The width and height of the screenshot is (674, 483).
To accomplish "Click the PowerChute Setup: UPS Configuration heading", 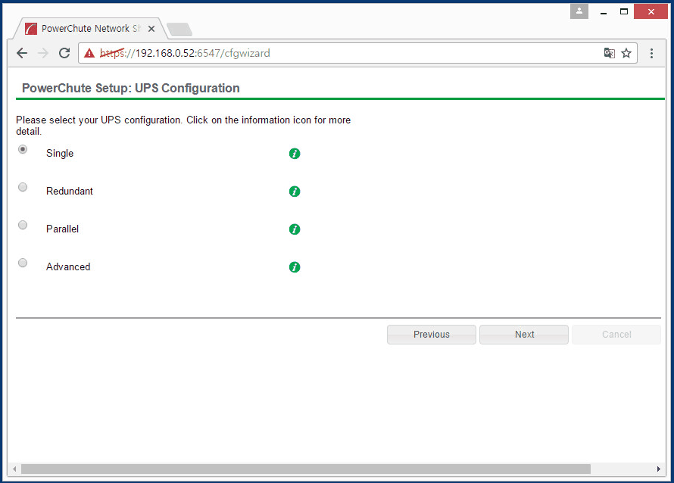I will tap(131, 88).
